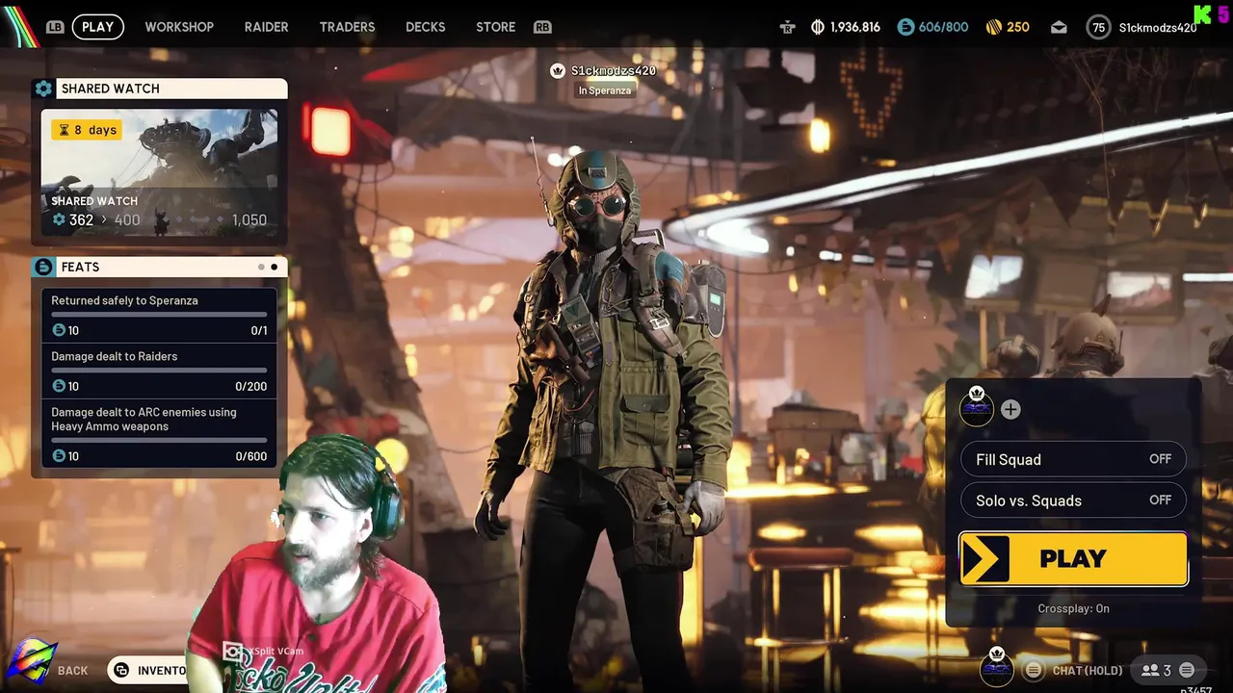Viewport: 1233px width, 693px height.
Task: Click the 8 days hourglass timer badge
Action: point(87,129)
